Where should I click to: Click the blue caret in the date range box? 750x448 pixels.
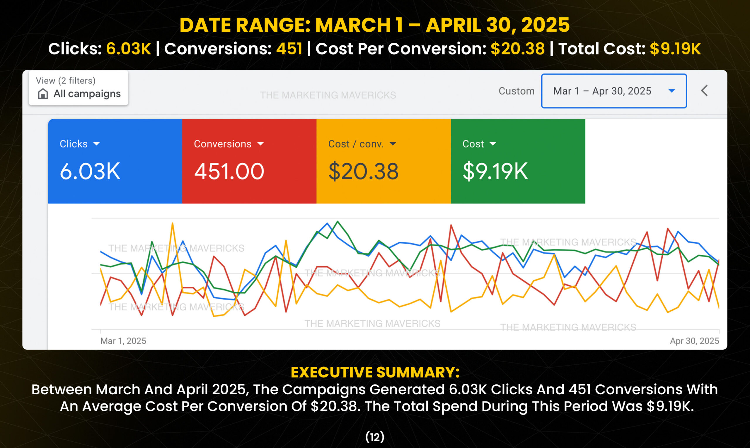[x=671, y=91]
